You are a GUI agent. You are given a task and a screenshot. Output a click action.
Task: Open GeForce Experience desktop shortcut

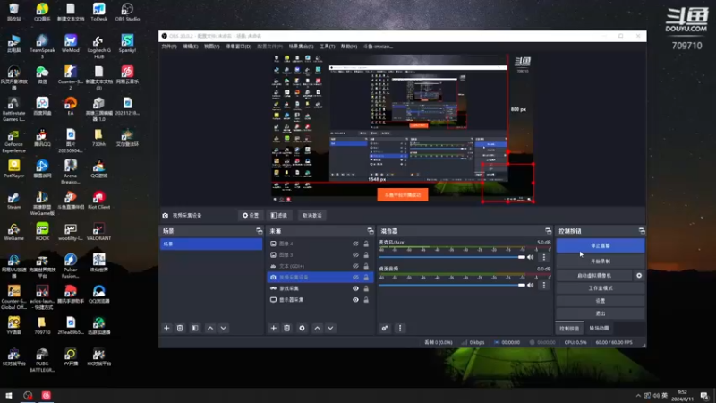(13, 141)
